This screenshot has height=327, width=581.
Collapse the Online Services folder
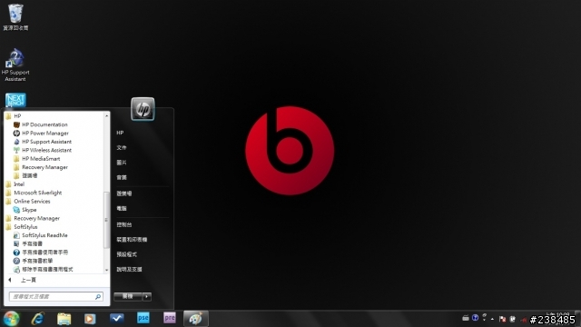(28, 202)
